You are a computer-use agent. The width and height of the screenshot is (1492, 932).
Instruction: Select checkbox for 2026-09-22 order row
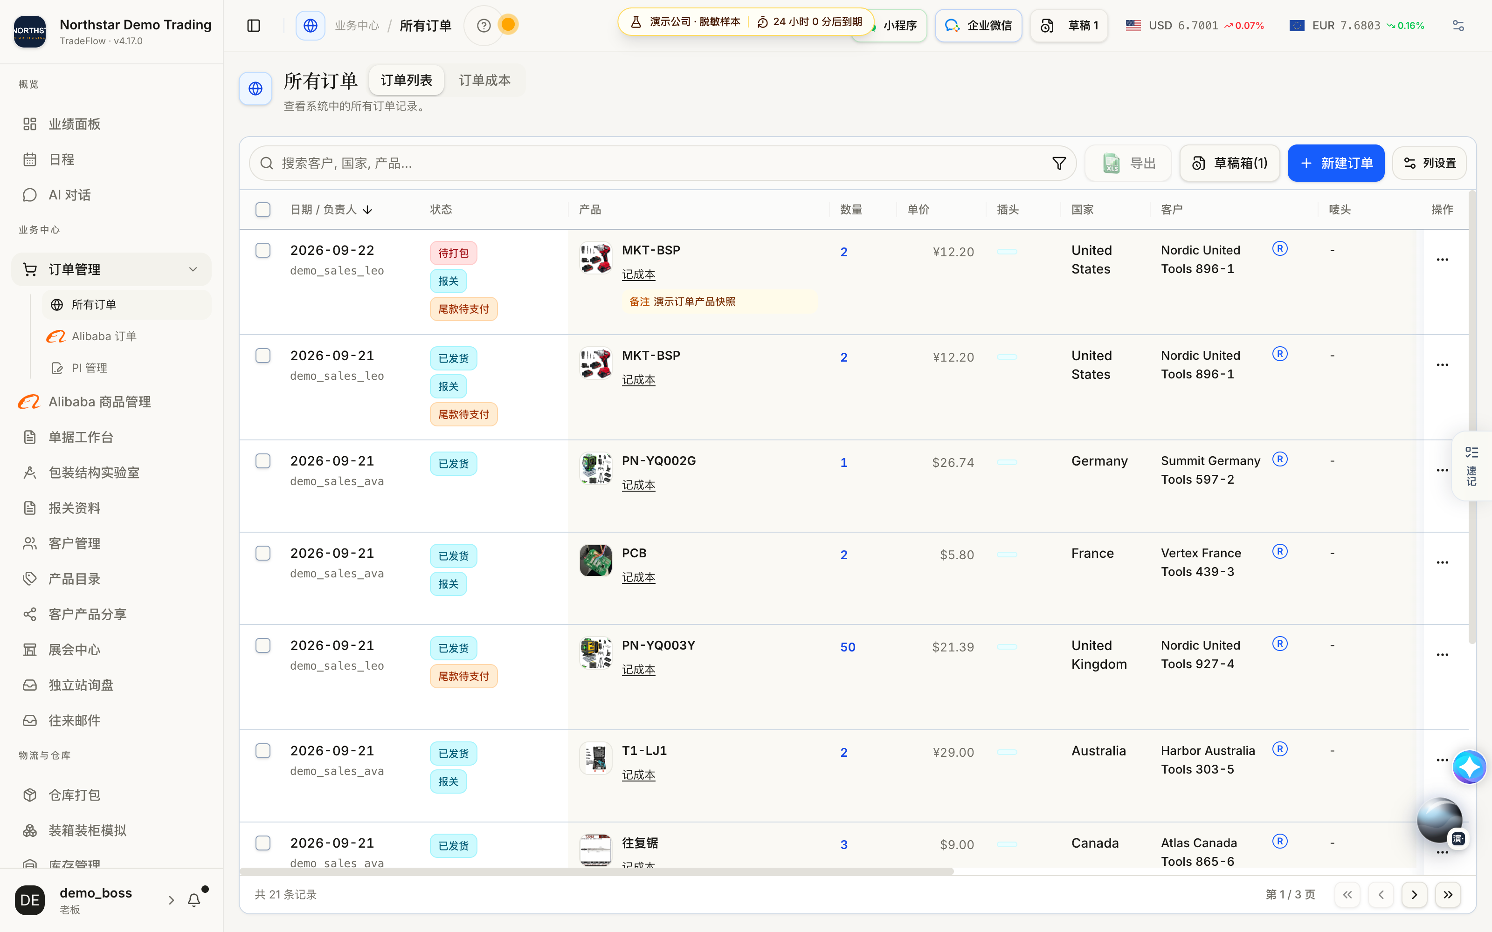point(262,250)
